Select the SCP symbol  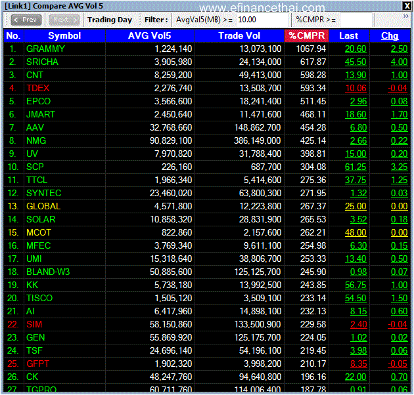(35, 167)
